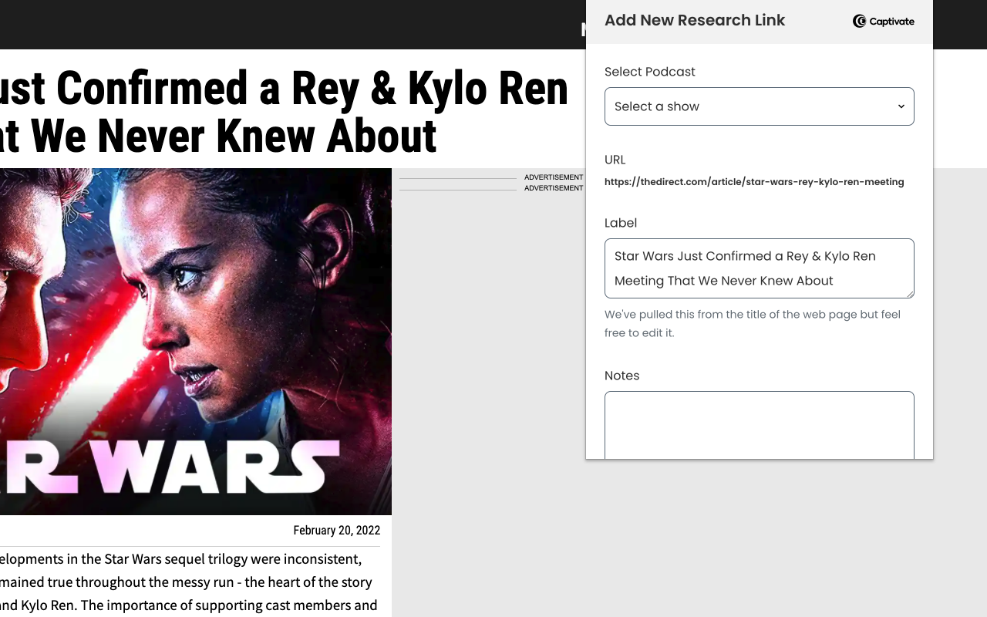Click inside the Notes text area
The width and height of the screenshot is (987, 617).
pos(760,425)
